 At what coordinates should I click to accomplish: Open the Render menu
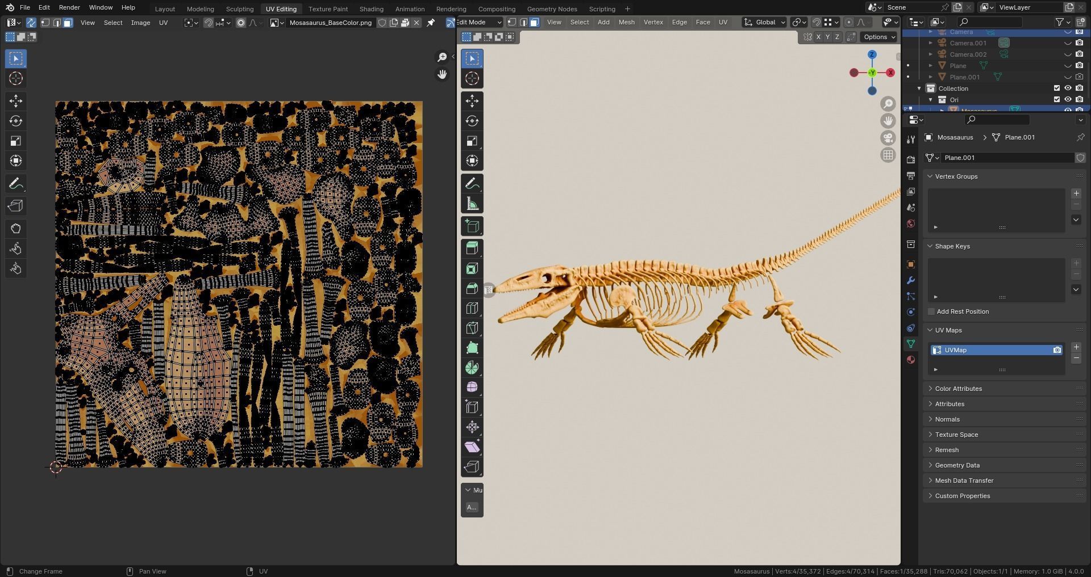(x=69, y=7)
